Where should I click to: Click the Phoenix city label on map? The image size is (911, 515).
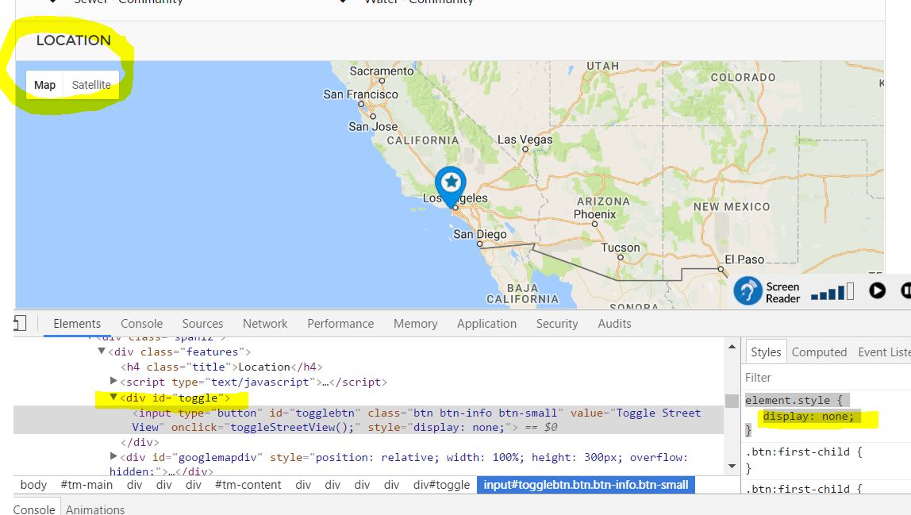(594, 214)
